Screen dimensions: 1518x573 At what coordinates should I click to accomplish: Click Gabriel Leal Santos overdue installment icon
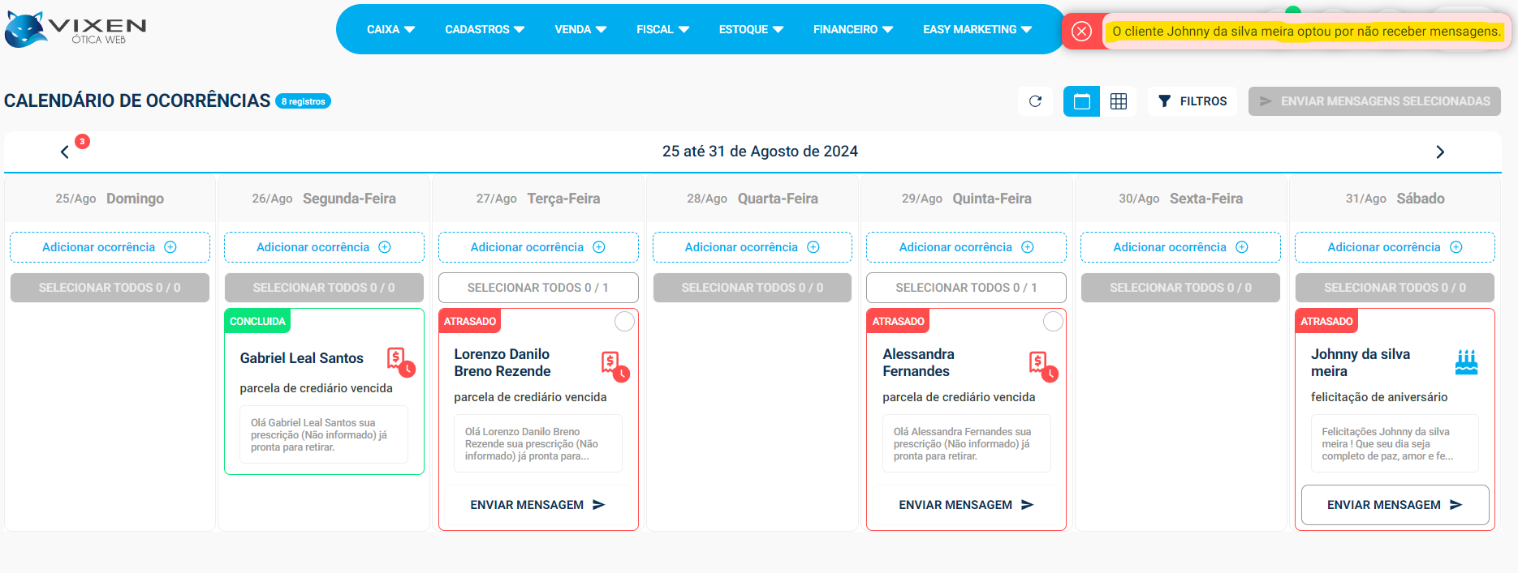(x=400, y=359)
